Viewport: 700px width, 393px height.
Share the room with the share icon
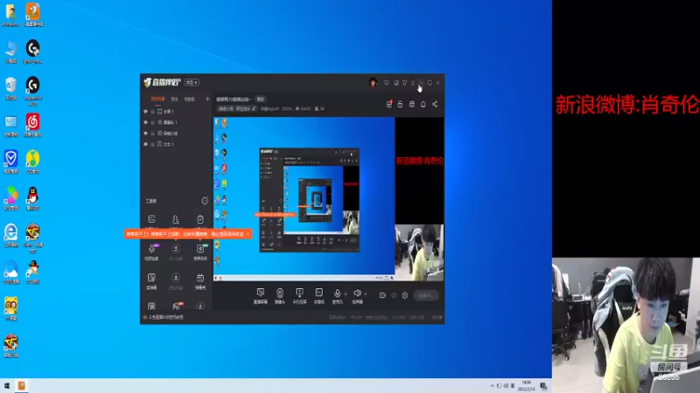click(435, 104)
